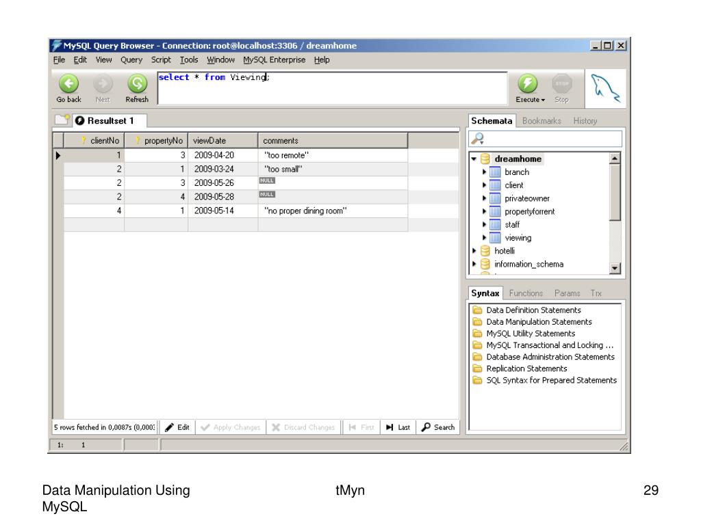701x525 pixels.
Task: Open the Query menu
Action: [x=131, y=60]
